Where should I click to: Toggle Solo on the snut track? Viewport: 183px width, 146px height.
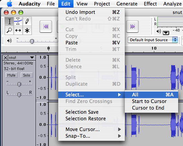[x=27, y=75]
